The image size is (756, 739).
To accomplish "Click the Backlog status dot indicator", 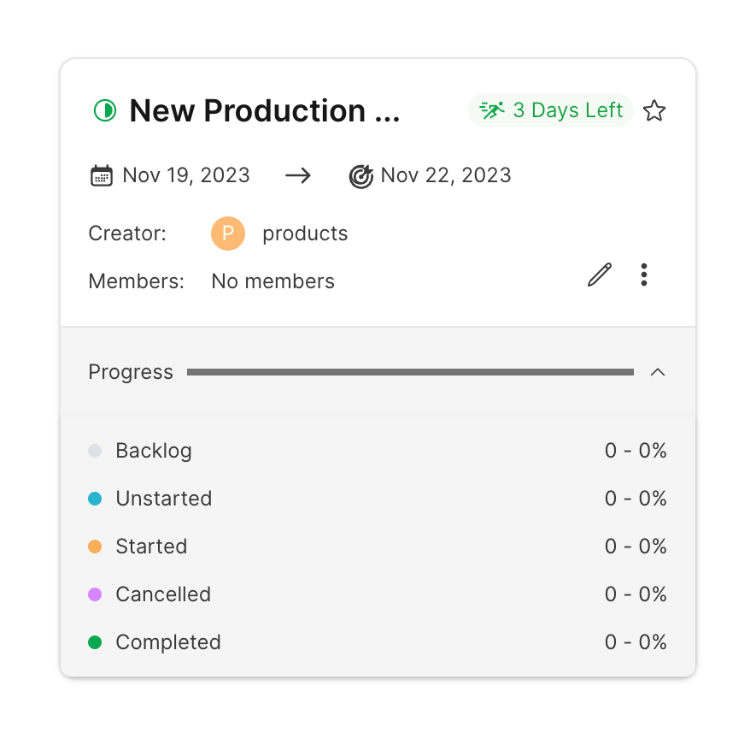I will (x=96, y=450).
